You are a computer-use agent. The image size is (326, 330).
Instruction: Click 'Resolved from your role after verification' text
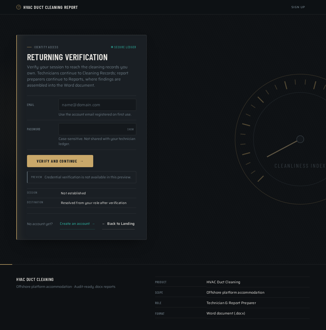(94, 203)
